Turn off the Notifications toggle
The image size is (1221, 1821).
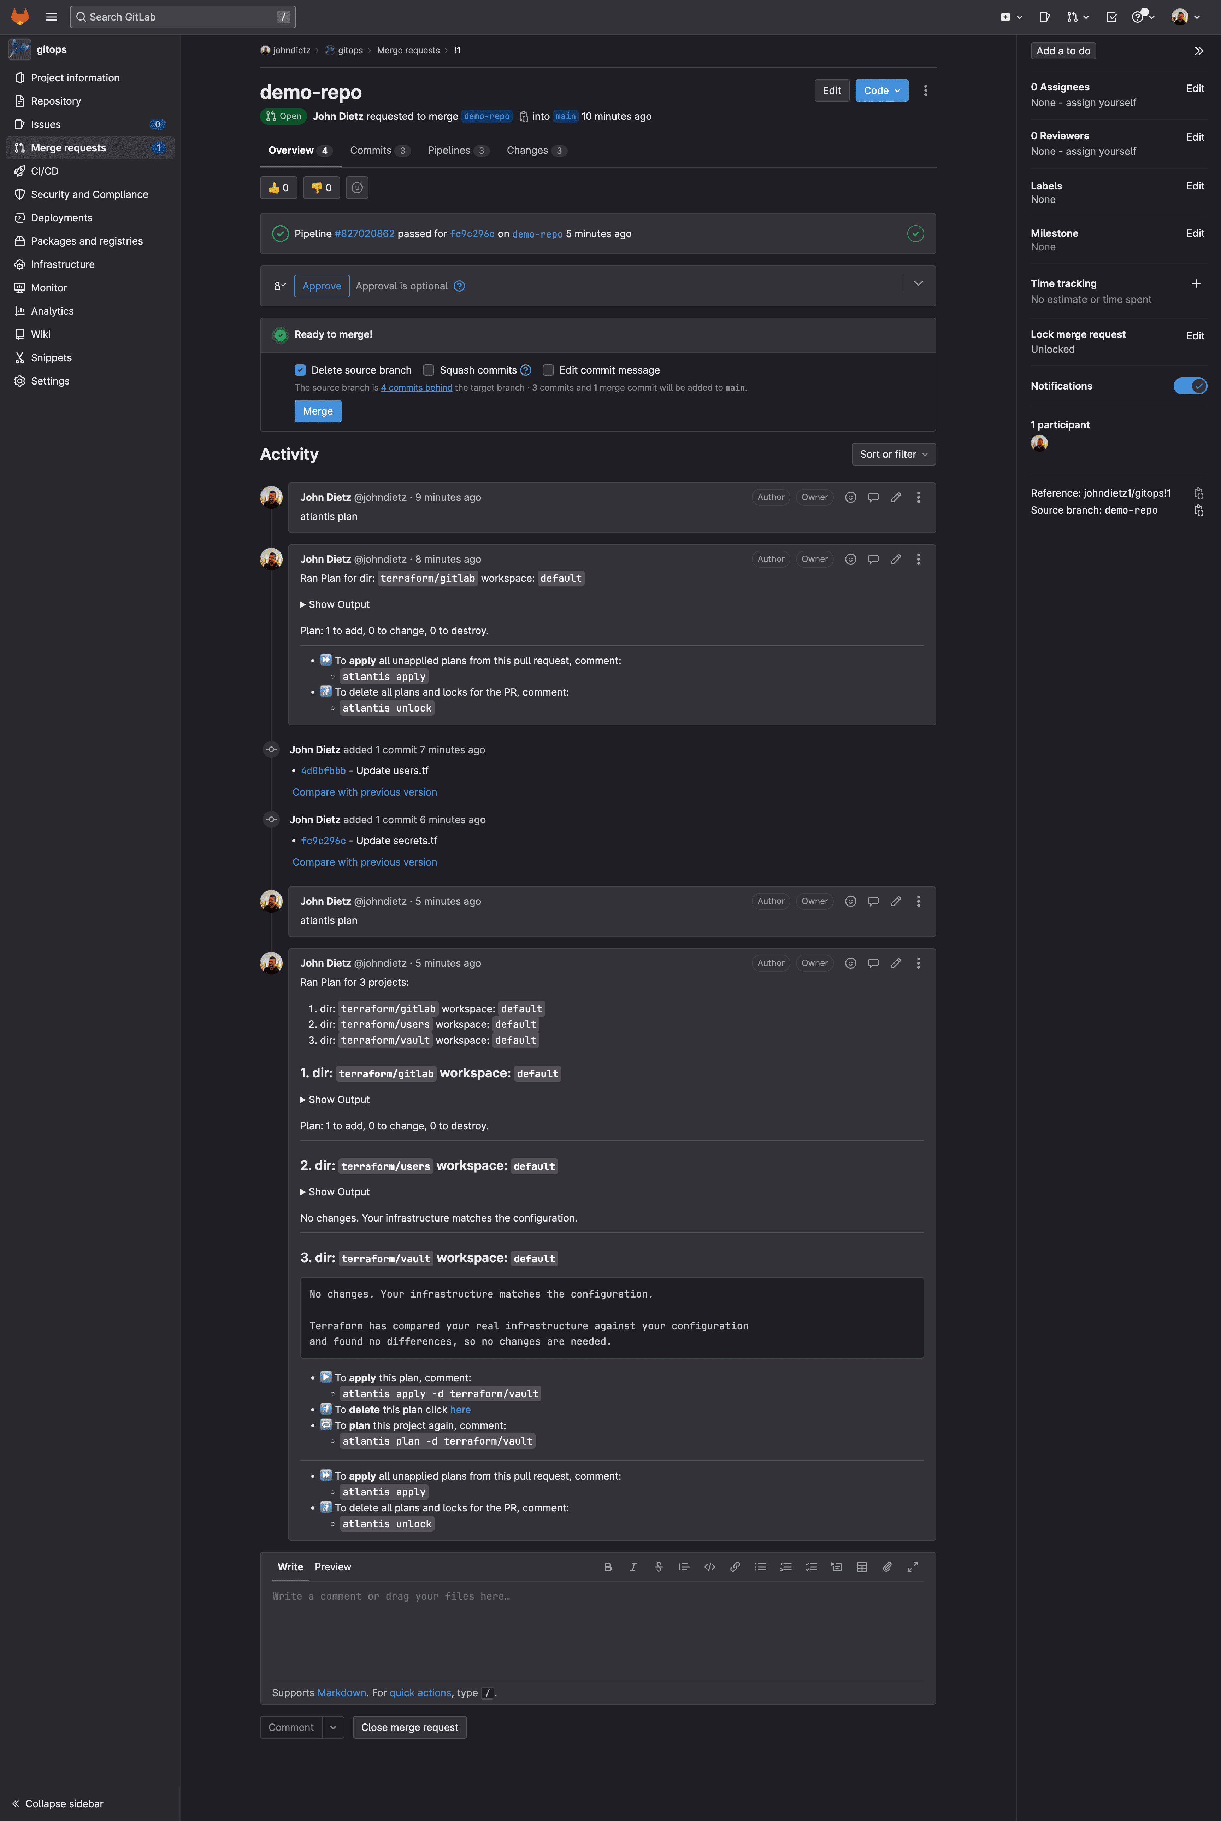coord(1190,386)
